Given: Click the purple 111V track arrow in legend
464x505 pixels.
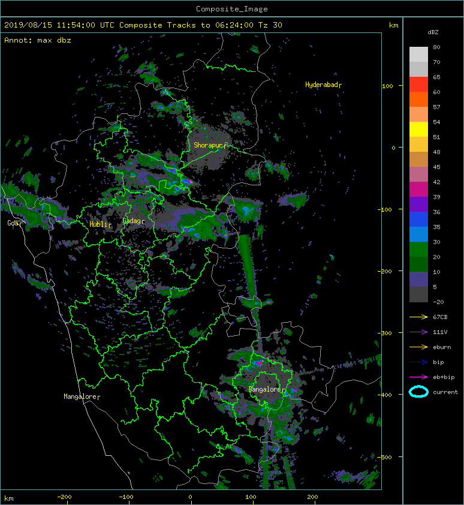Looking at the screenshot, I should 418,332.
